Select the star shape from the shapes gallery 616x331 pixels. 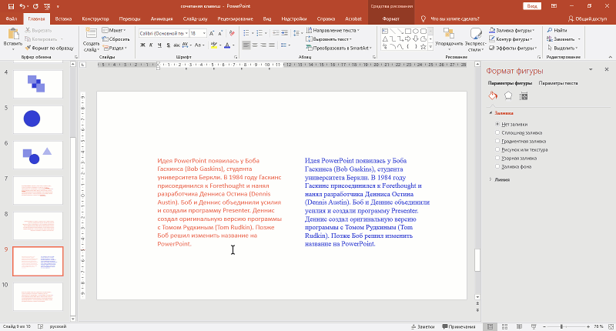click(x=423, y=47)
